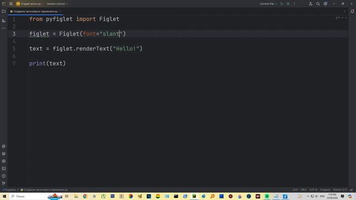Click the "slant" string on line 3

point(111,34)
